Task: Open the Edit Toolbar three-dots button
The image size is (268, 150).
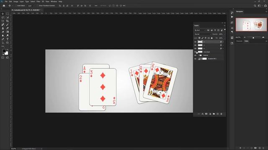Action: point(3,46)
